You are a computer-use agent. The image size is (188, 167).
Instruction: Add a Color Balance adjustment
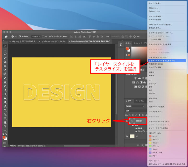coord(137,82)
